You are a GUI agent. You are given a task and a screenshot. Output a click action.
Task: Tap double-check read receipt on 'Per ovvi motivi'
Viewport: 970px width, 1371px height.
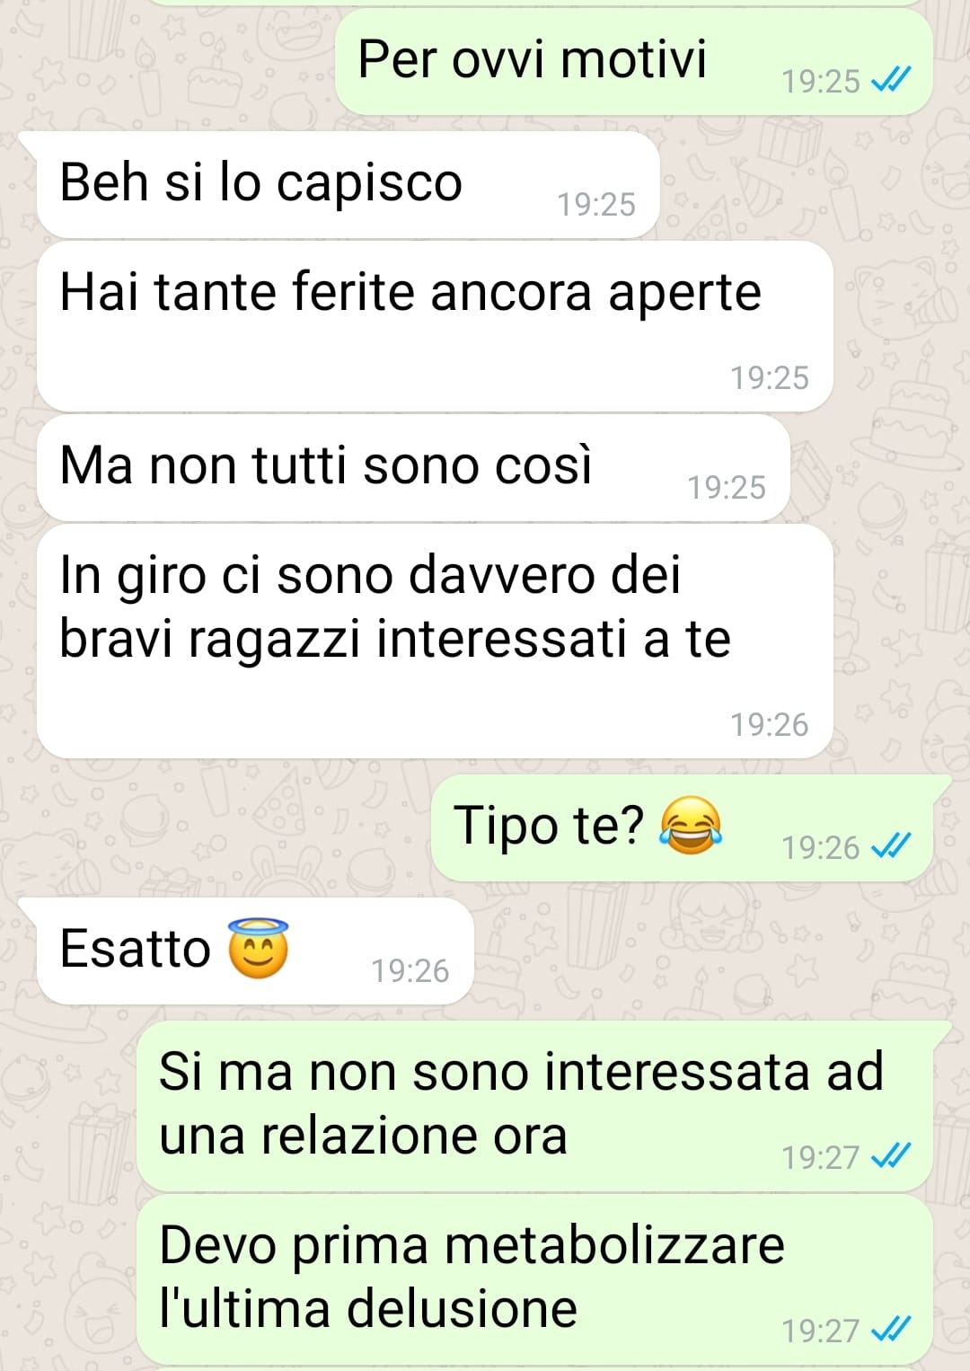click(x=892, y=81)
